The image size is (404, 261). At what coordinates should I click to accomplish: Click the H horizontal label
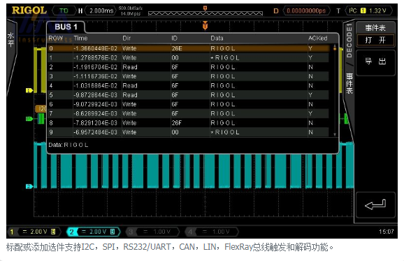tap(80, 10)
